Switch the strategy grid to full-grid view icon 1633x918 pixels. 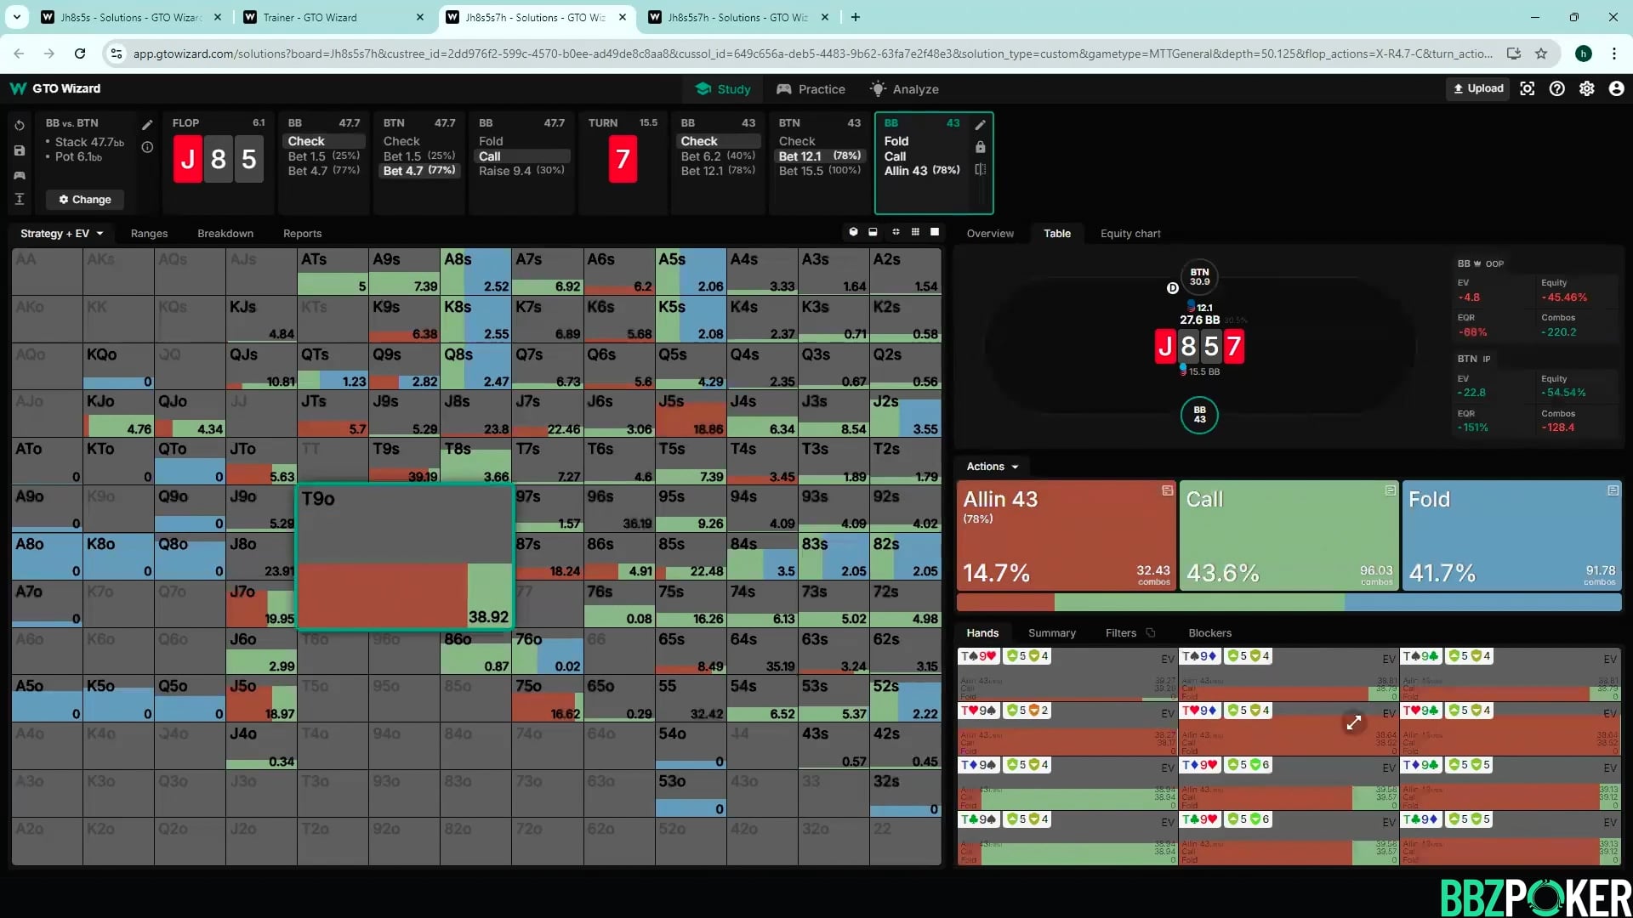pos(916,232)
